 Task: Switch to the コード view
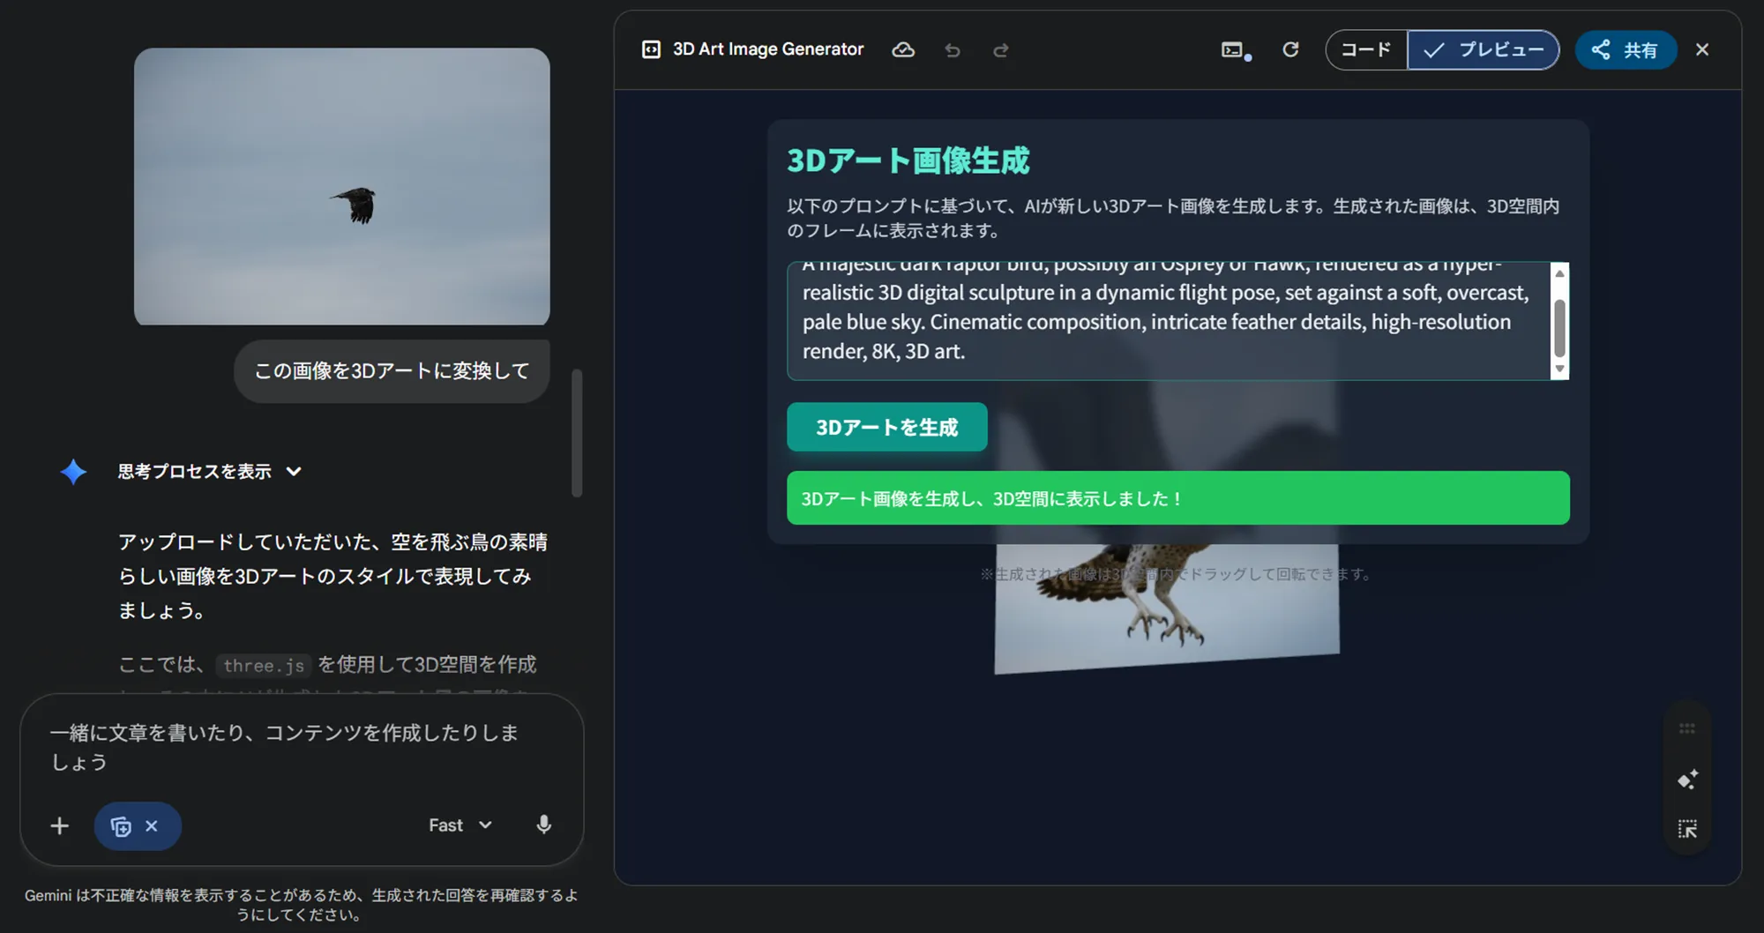(x=1365, y=50)
